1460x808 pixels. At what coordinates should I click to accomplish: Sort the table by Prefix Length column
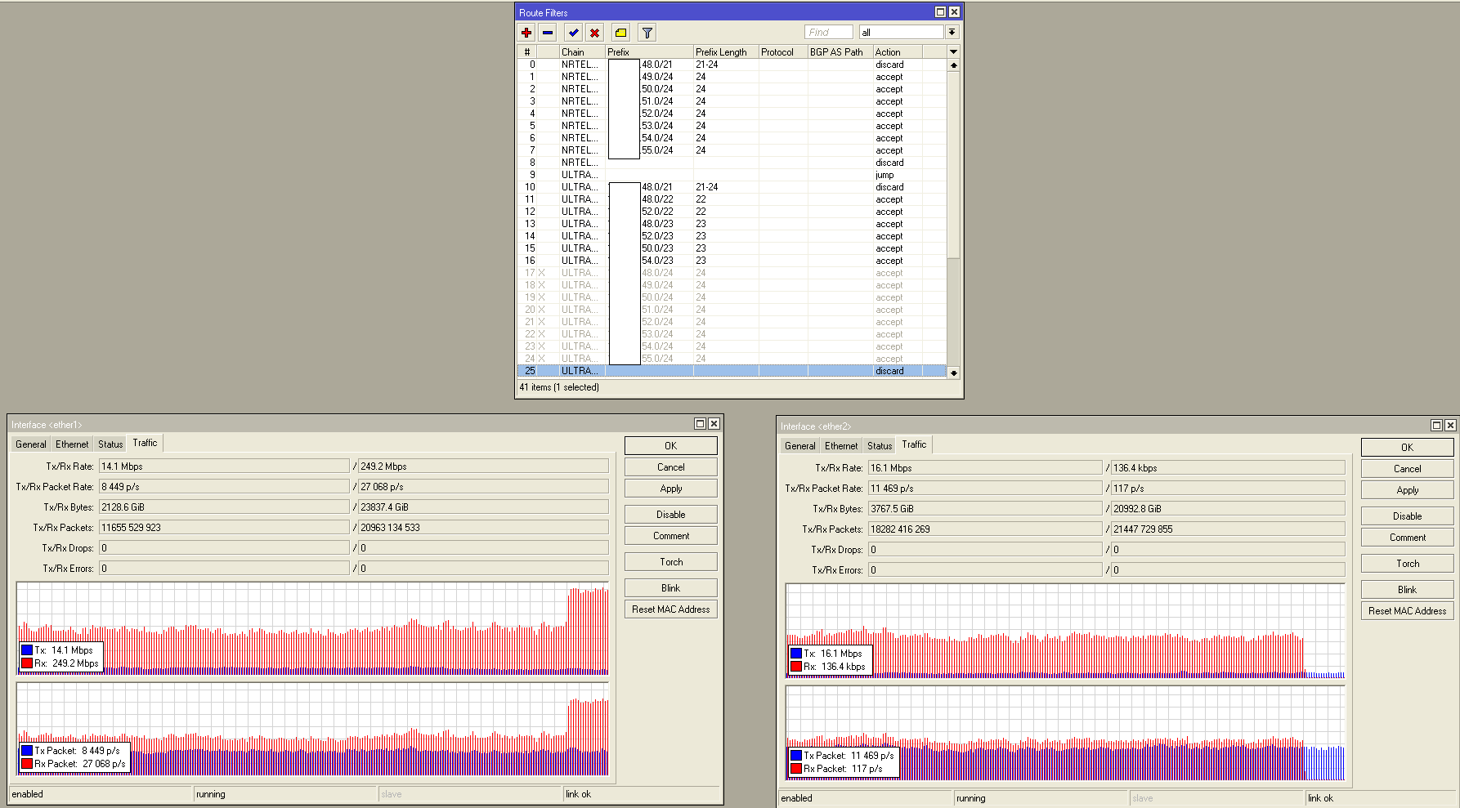[725, 51]
